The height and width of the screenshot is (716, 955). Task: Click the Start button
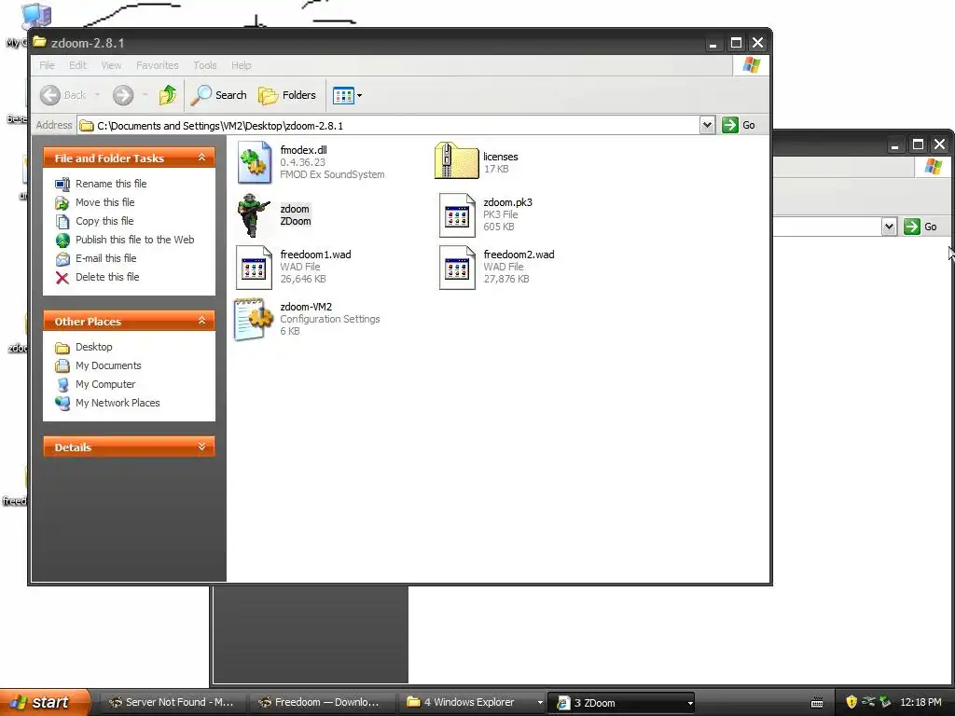pyautogui.click(x=44, y=702)
